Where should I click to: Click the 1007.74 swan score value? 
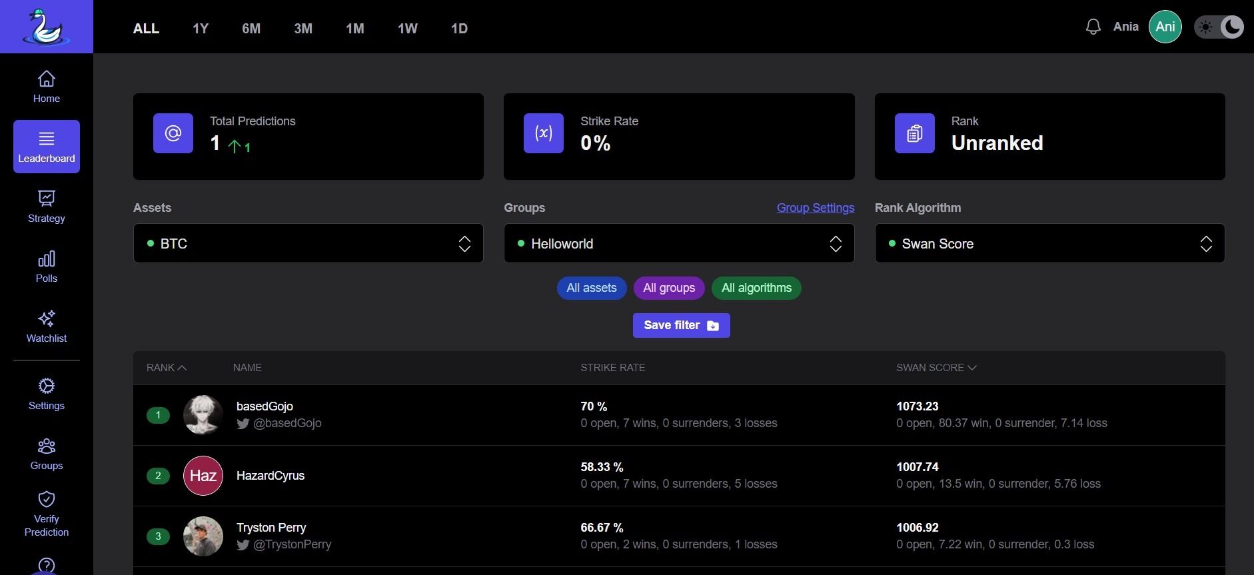[x=918, y=467]
